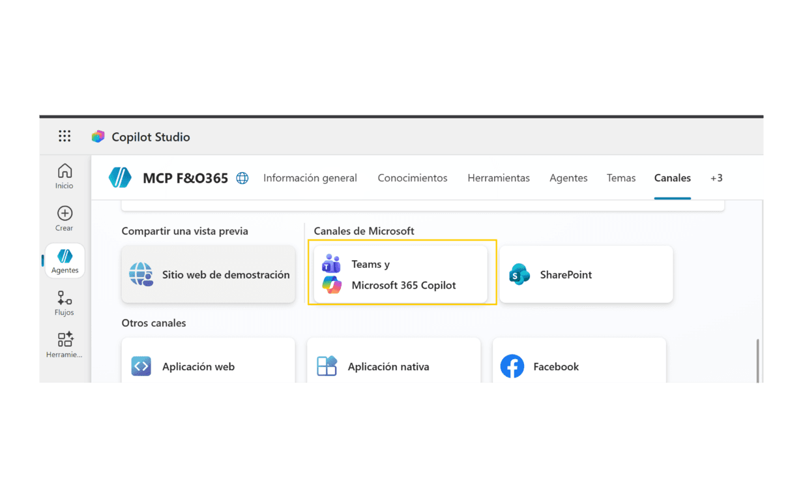Select the Facebook channel card
Image resolution: width=803 pixels, height=498 pixels.
(579, 366)
